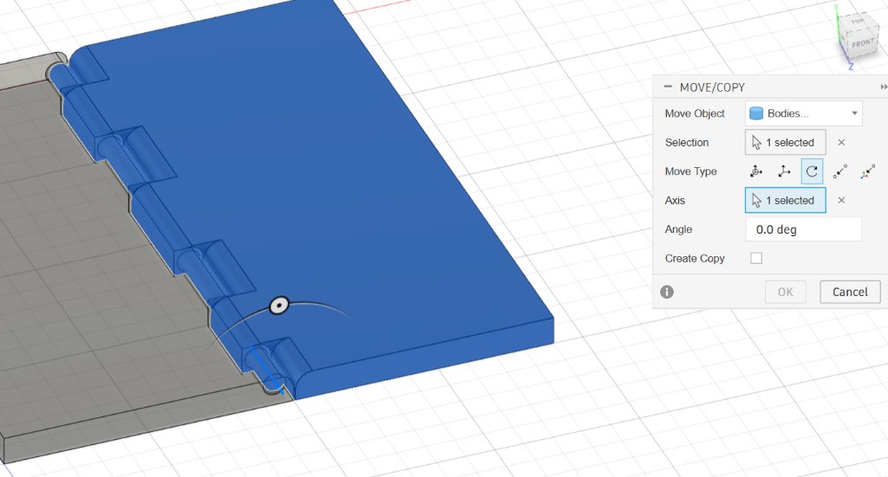This screenshot has height=477, width=888.
Task: Click the Axis '1 selected' field
Action: [x=786, y=200]
